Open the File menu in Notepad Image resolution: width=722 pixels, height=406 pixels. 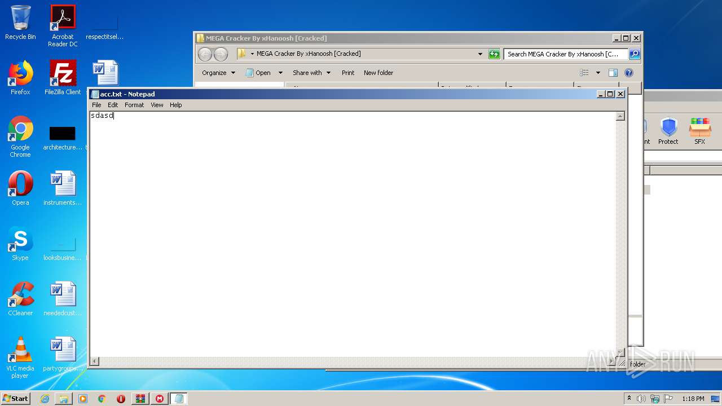pos(96,105)
